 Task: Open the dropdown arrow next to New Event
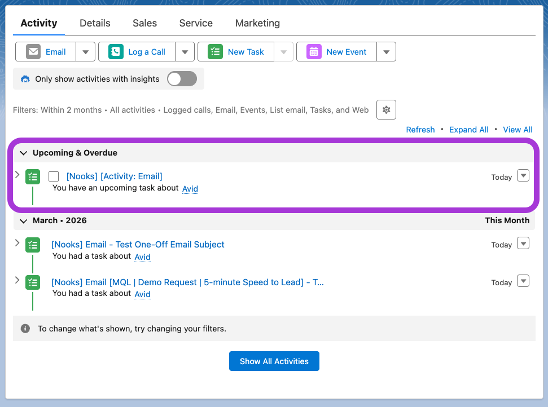coord(386,52)
